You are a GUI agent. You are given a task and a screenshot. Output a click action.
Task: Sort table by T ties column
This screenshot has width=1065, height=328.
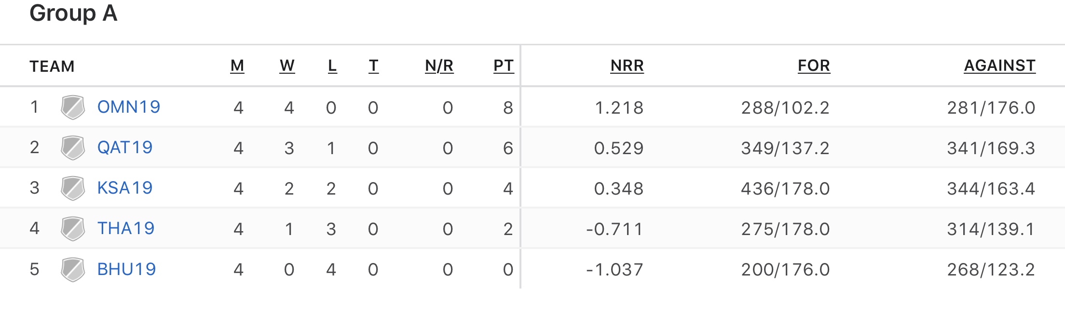click(373, 66)
